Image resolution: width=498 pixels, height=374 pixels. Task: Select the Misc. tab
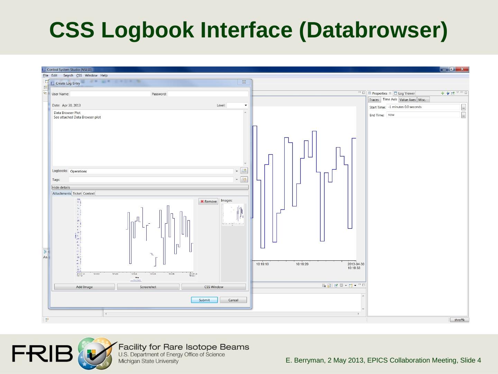(x=423, y=100)
